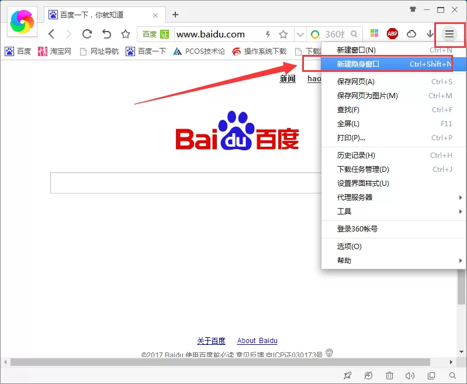467x384 pixels.
Task: Click the undo closed tab icon
Action: click(x=106, y=34)
